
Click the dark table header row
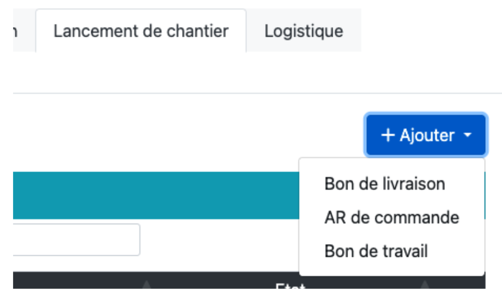[75, 281]
